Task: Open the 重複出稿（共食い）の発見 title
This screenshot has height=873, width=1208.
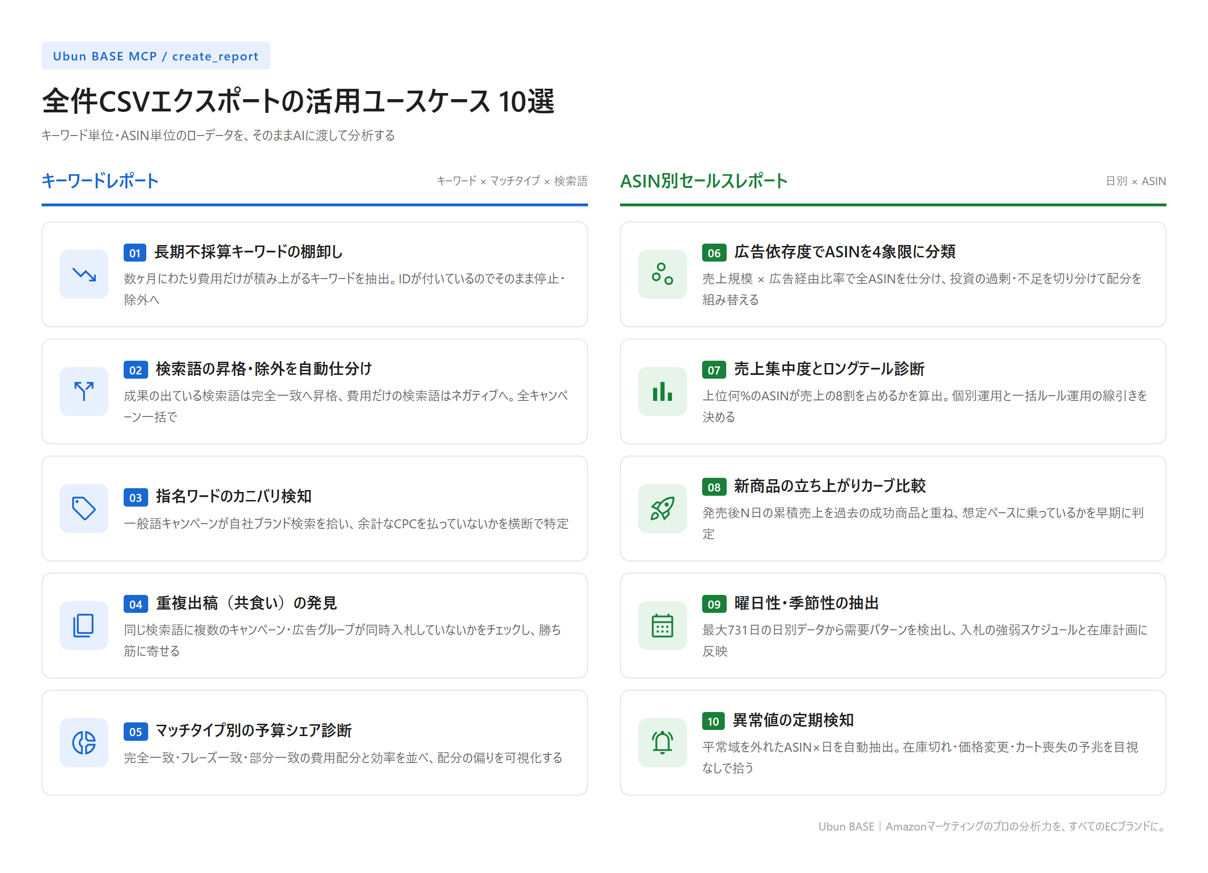Action: coord(246,603)
